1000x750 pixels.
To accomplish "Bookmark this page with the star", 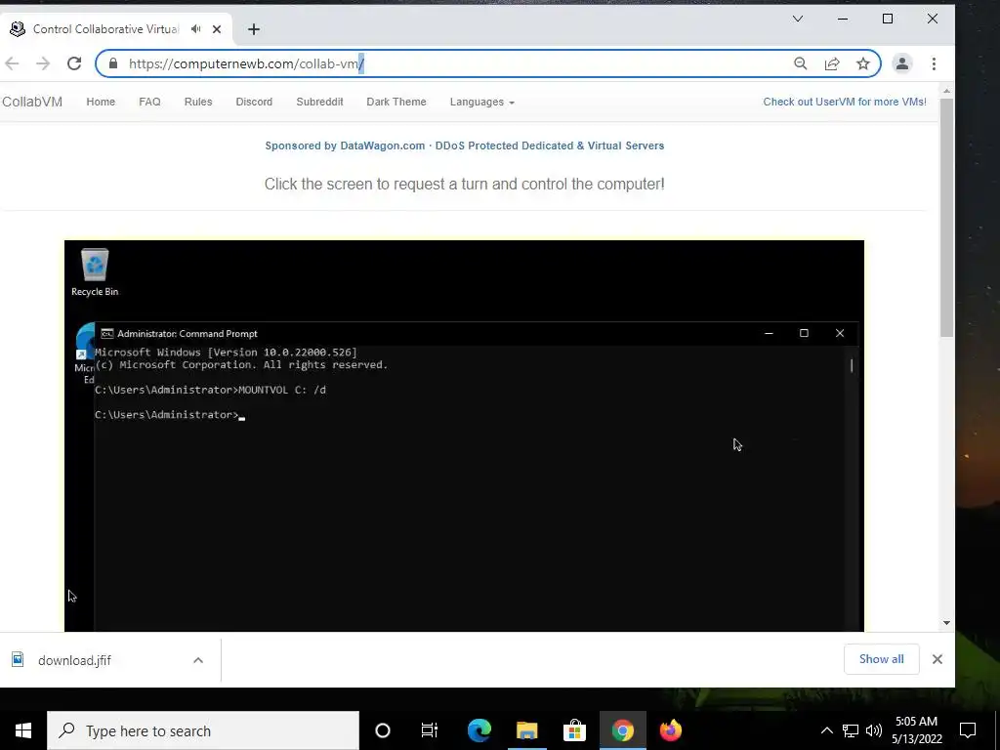I will point(863,63).
